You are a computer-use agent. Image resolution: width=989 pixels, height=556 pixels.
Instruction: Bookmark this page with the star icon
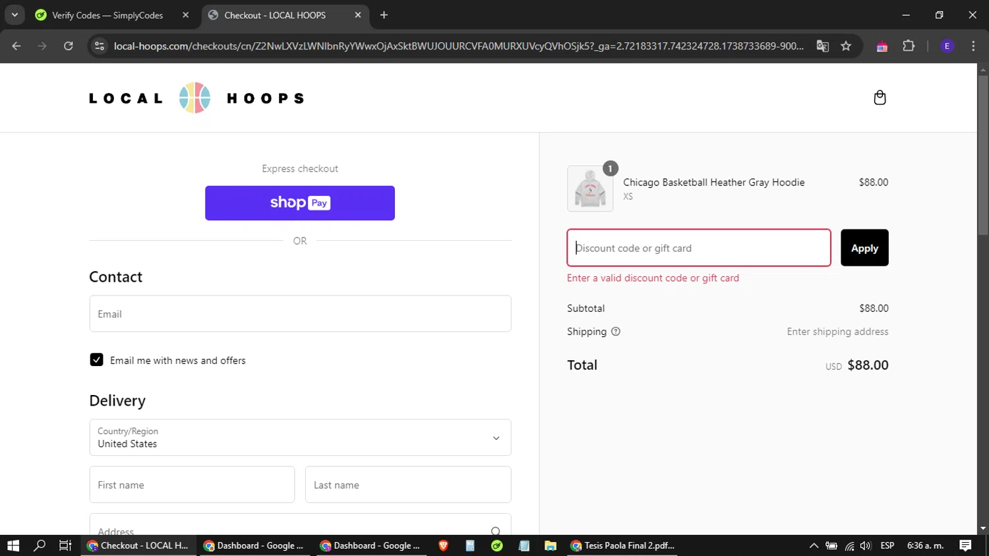pyautogui.click(x=846, y=46)
